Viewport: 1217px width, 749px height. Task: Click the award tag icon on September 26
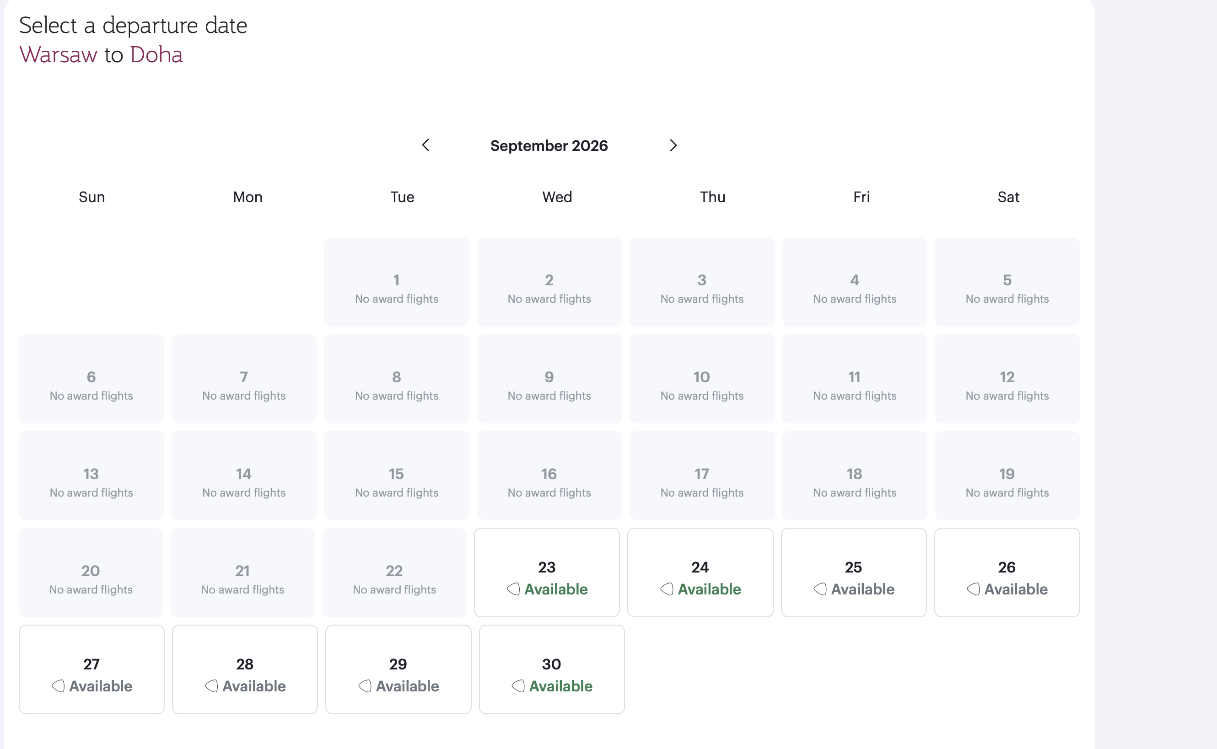click(973, 589)
